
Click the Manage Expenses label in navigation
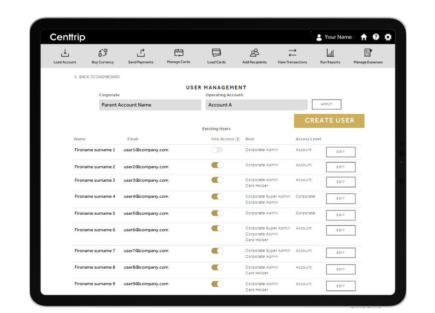coord(368,62)
